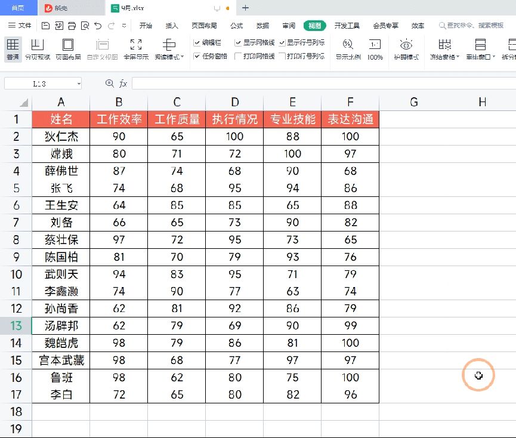Open the 数据 Data ribbon tab
This screenshot has width=516, height=438.
pos(262,26)
